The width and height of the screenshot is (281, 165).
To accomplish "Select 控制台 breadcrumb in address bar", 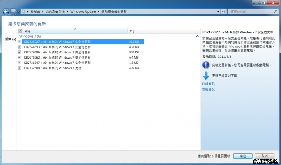I will pos(35,12).
